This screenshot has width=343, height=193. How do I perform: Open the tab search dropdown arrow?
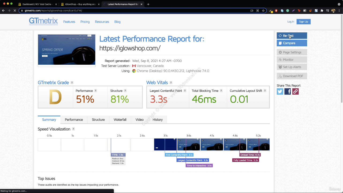click(x=339, y=4)
